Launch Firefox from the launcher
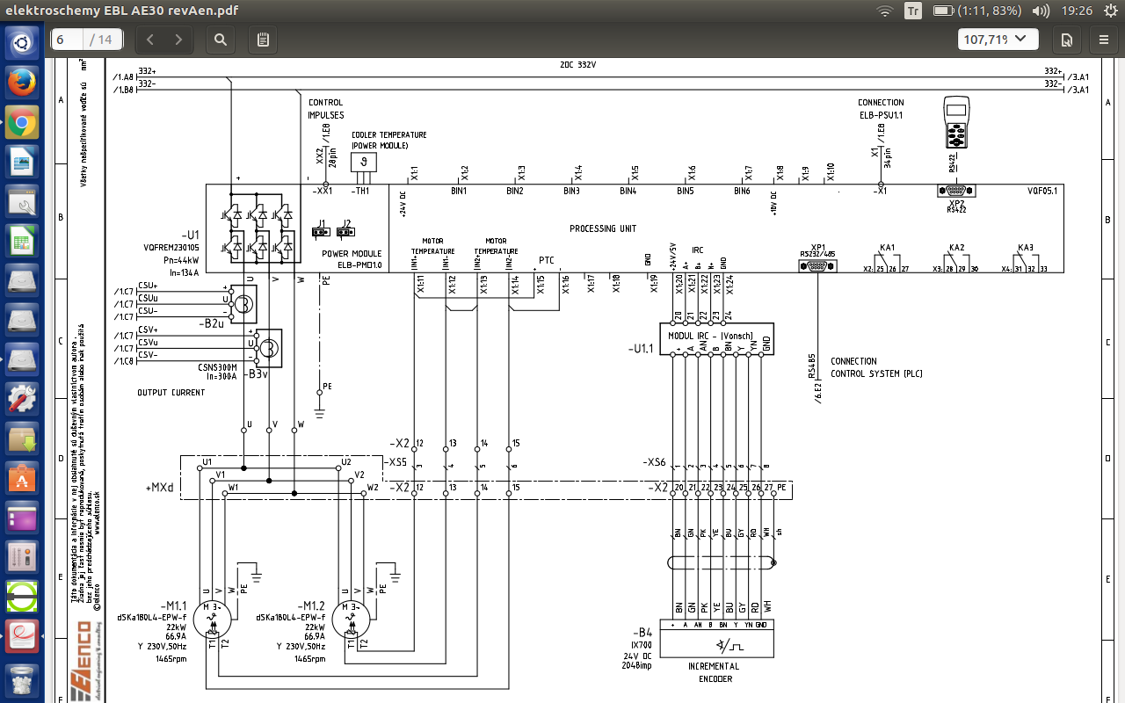The image size is (1125, 703). click(22, 83)
